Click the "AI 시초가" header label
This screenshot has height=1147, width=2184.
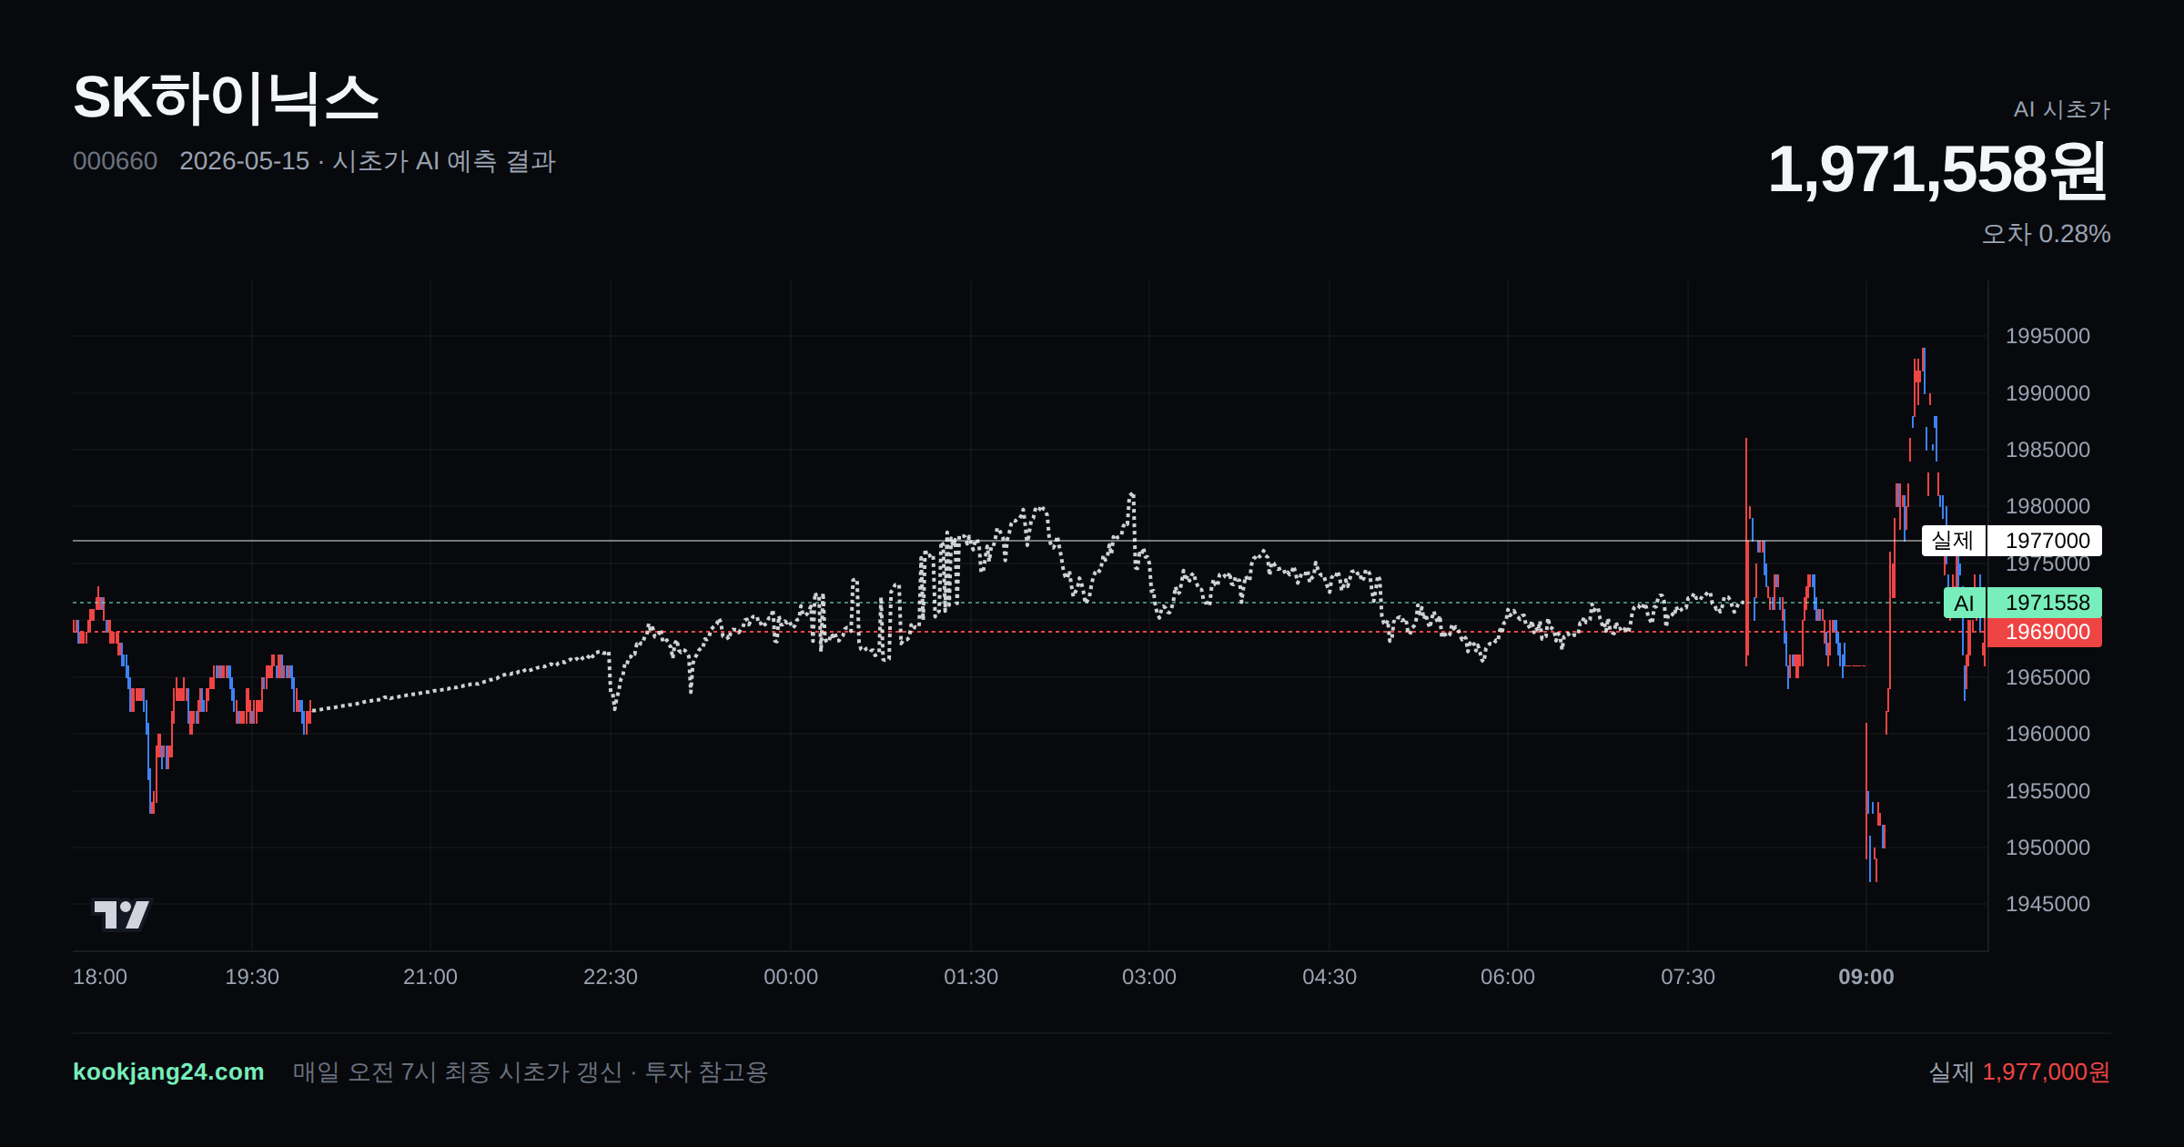2061,109
